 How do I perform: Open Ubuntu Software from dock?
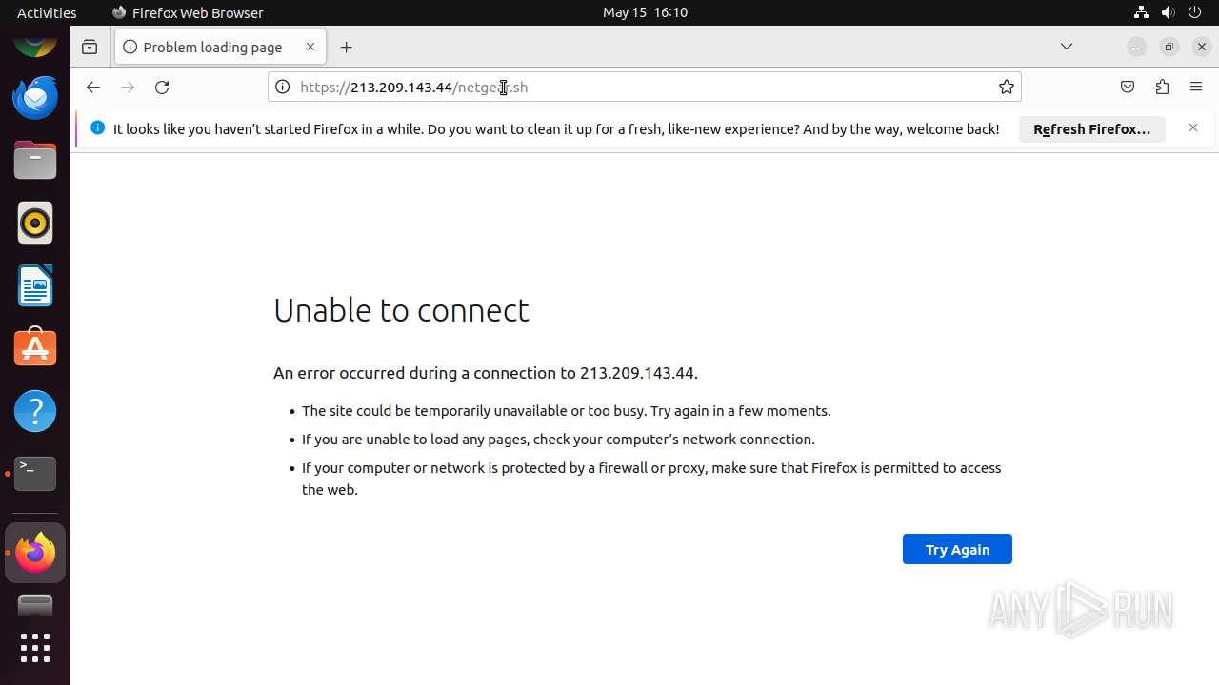click(x=35, y=348)
